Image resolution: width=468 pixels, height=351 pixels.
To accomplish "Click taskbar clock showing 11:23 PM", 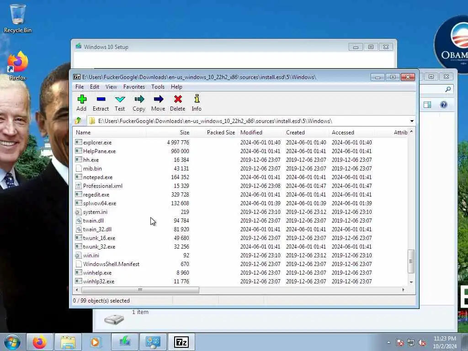I will coord(445,342).
